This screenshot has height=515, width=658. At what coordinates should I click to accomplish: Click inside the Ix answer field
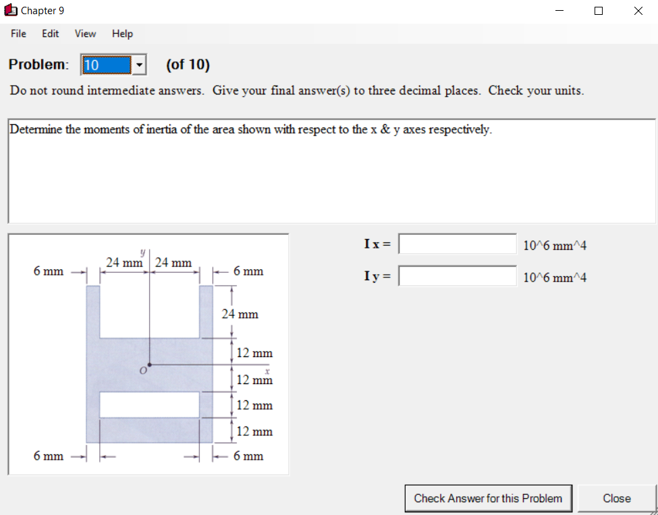pyautogui.click(x=458, y=244)
